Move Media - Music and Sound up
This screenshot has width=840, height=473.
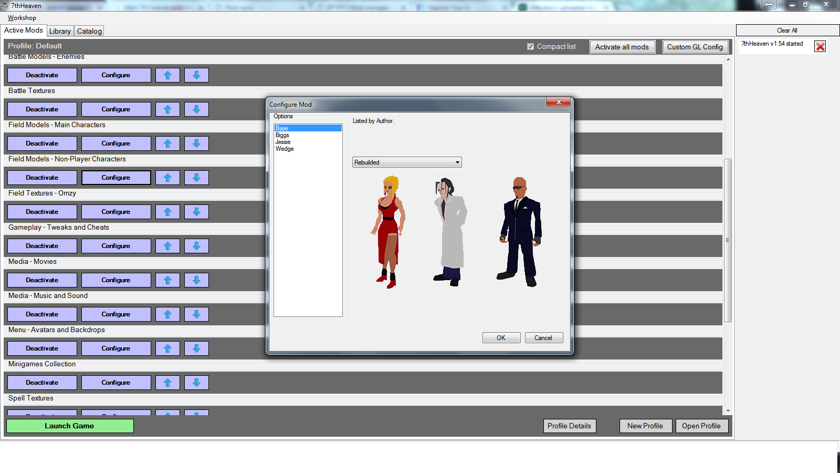(168, 314)
